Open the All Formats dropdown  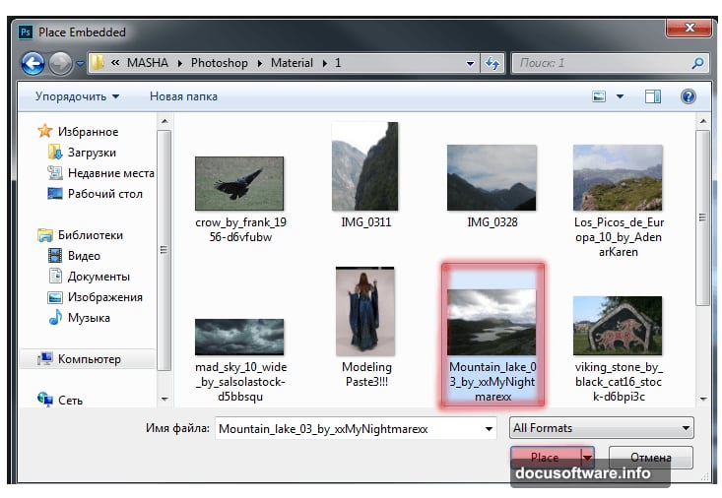click(601, 428)
